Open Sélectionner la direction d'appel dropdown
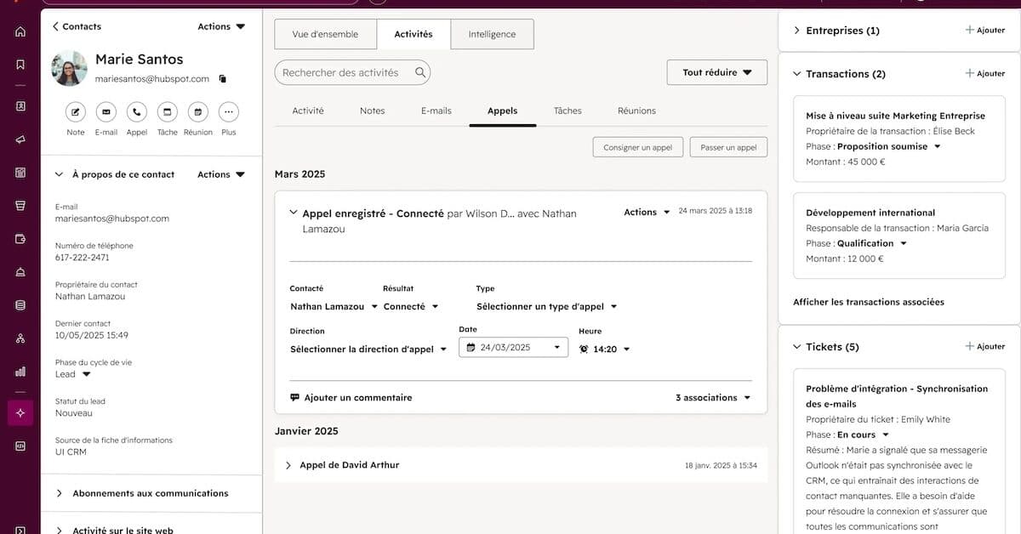1021x534 pixels. (x=368, y=349)
